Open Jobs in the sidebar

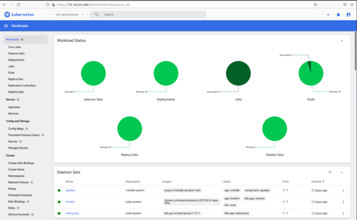(11, 66)
